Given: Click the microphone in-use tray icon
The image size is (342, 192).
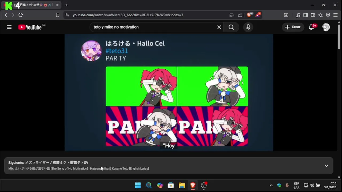Looking at the screenshot, I should click(287, 185).
